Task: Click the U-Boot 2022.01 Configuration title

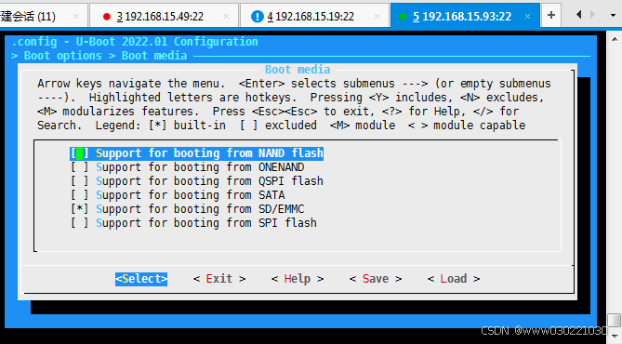Action: [x=167, y=42]
